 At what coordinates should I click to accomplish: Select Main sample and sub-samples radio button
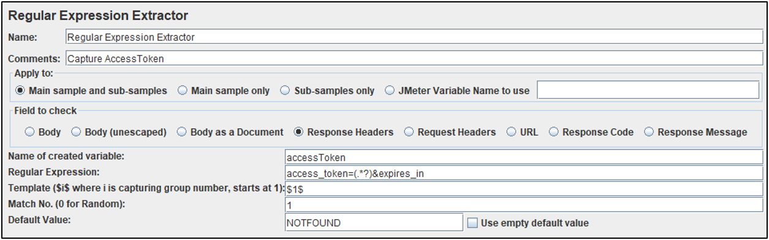point(20,90)
